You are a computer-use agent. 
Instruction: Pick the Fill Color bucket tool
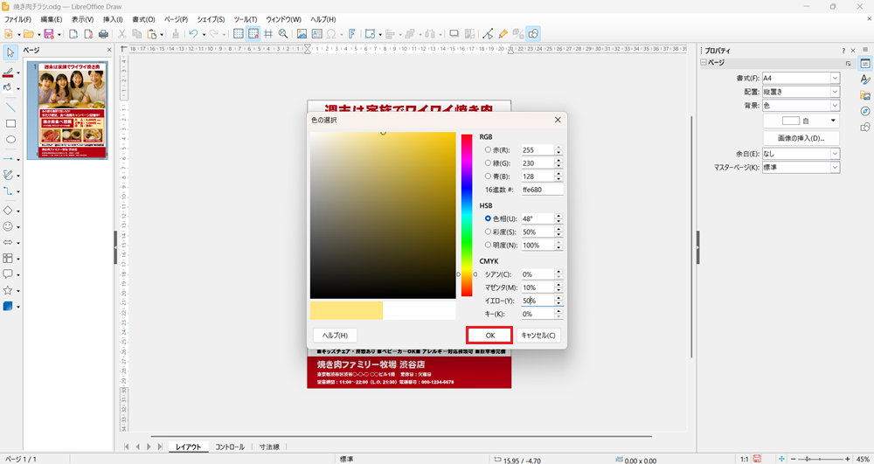click(x=8, y=87)
